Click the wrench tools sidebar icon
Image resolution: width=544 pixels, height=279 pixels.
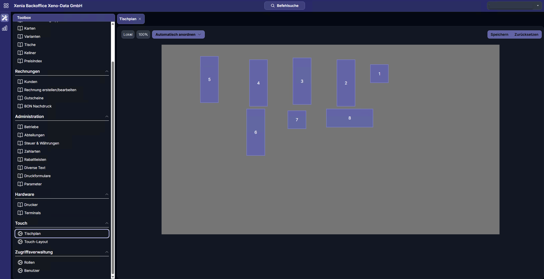pyautogui.click(x=5, y=18)
